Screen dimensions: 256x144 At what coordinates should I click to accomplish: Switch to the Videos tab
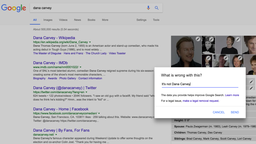click(x=63, y=20)
